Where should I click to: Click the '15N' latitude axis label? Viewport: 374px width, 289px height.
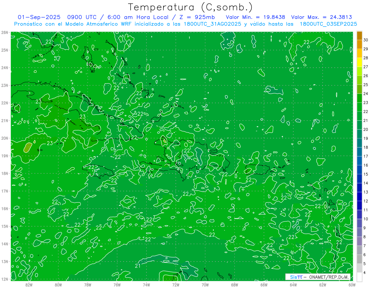click(5, 226)
